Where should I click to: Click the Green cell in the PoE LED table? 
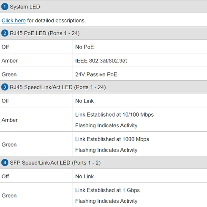pos(9,75)
